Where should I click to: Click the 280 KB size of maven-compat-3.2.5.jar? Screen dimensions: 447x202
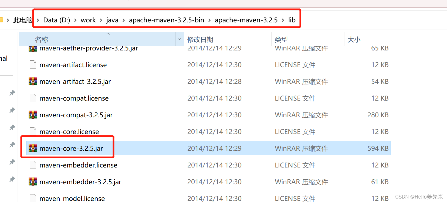(378, 115)
